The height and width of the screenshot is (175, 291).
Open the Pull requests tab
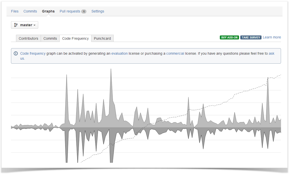click(70, 11)
